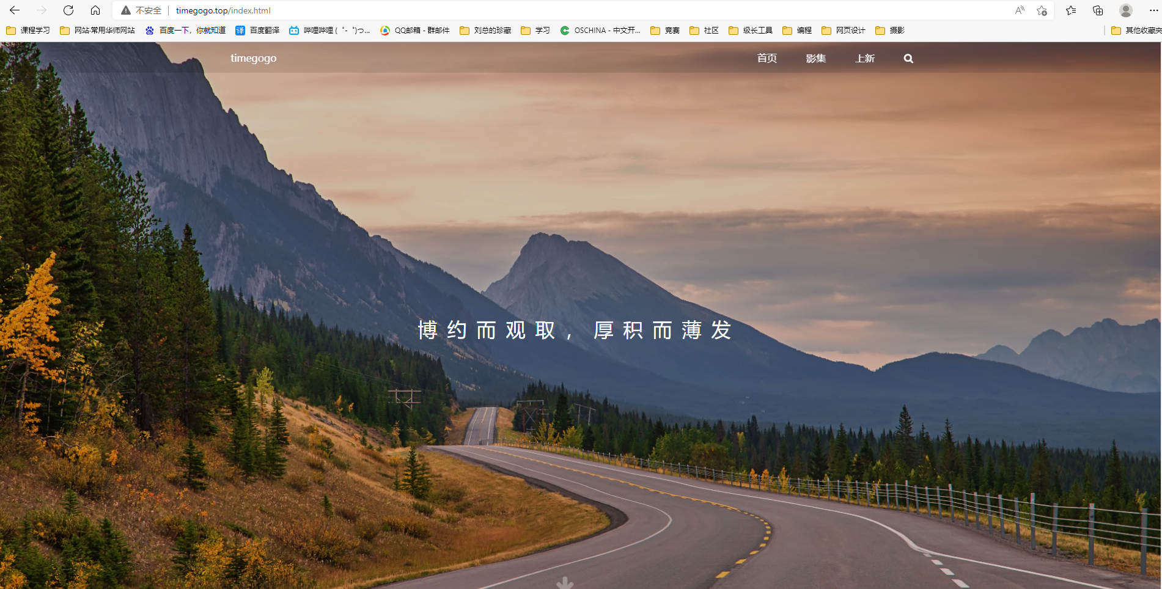Screen dimensions: 1162x589
Task: Open the read aloud icon
Action: click(x=1020, y=10)
